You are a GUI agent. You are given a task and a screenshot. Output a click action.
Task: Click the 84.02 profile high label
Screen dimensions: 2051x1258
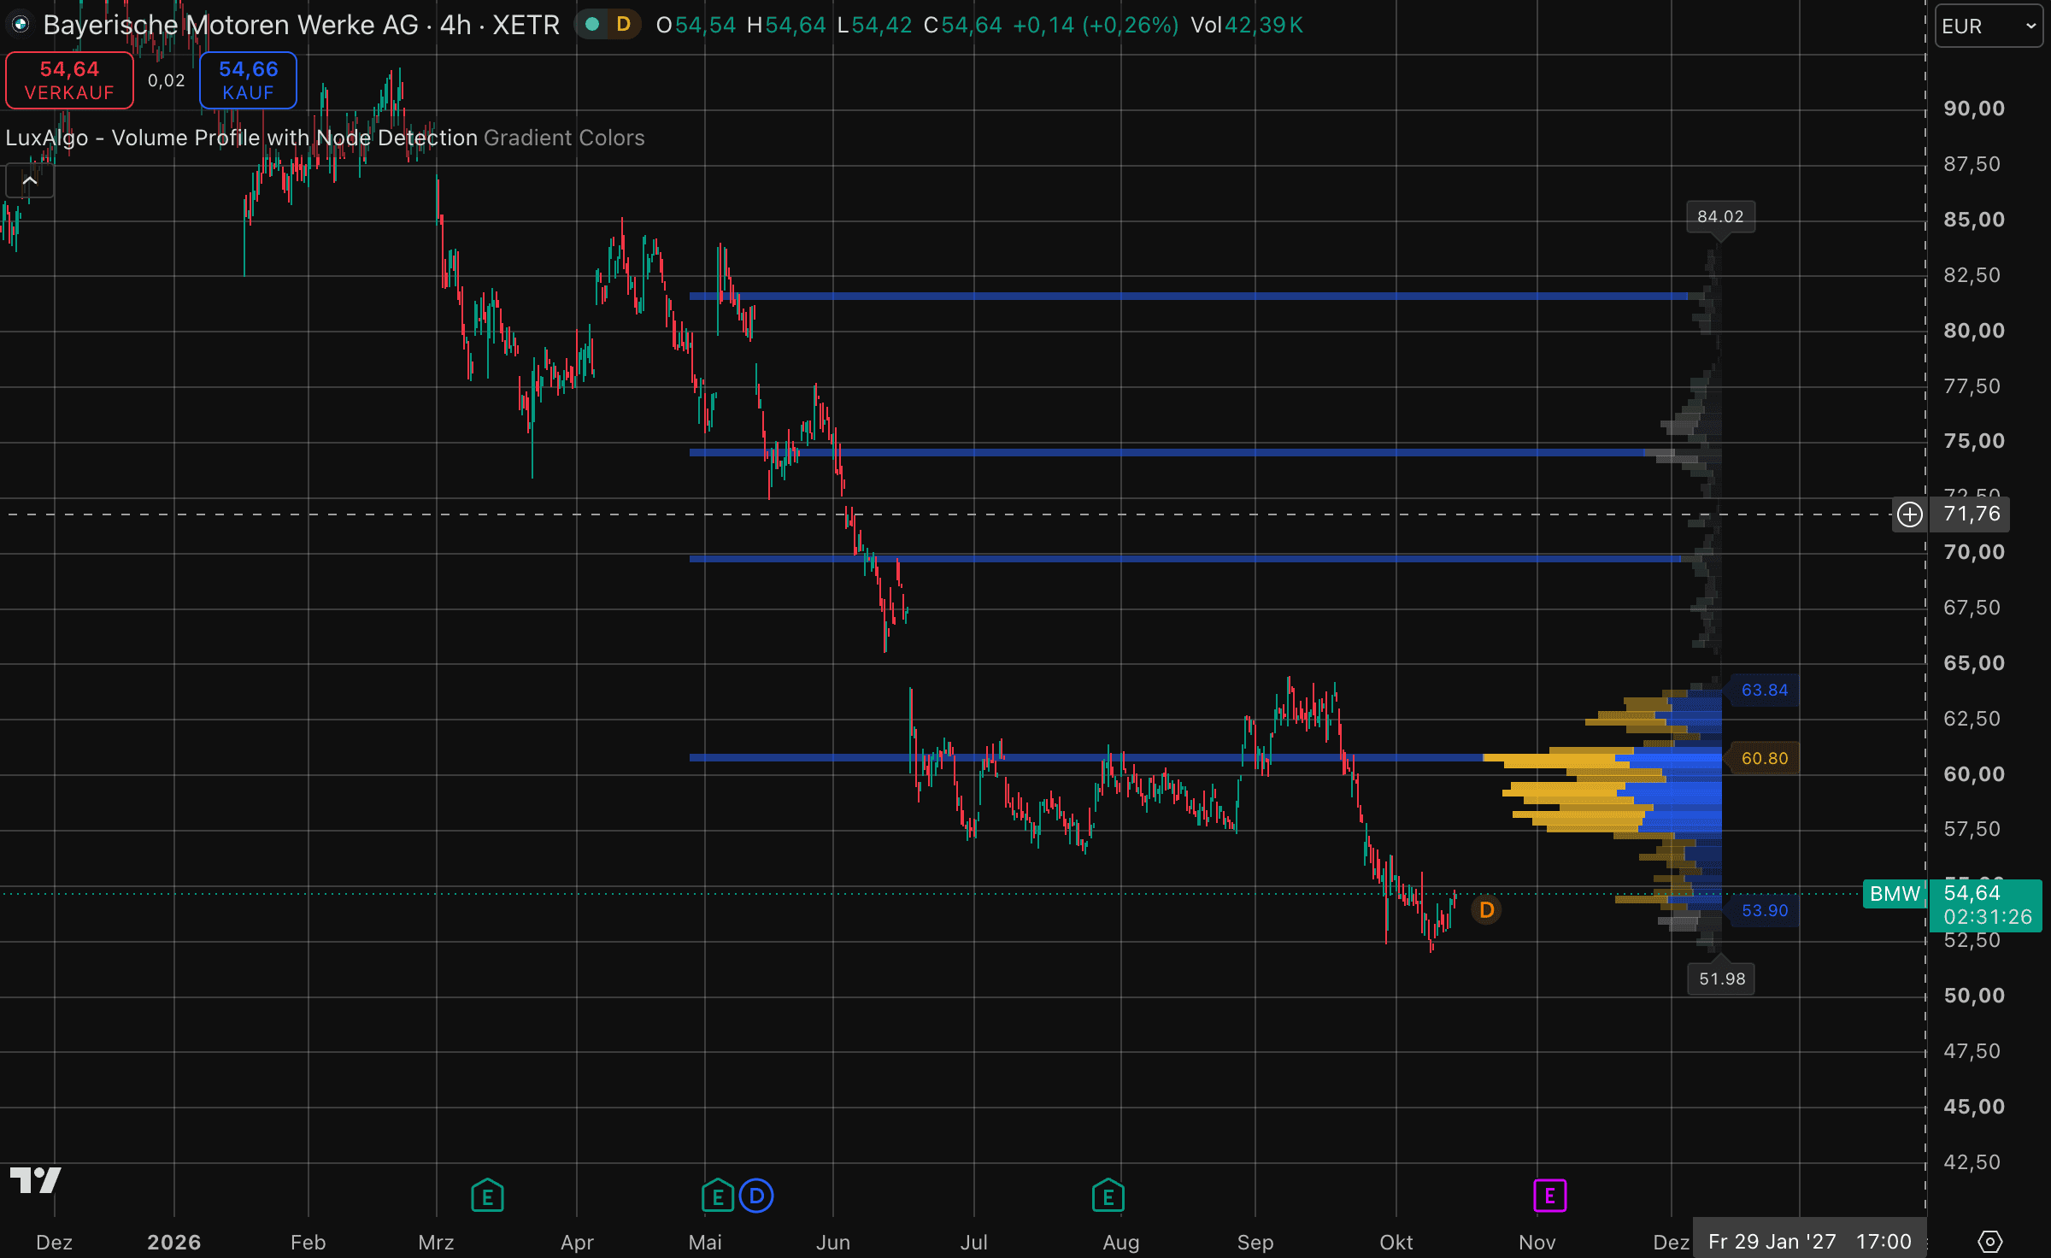click(x=1720, y=217)
